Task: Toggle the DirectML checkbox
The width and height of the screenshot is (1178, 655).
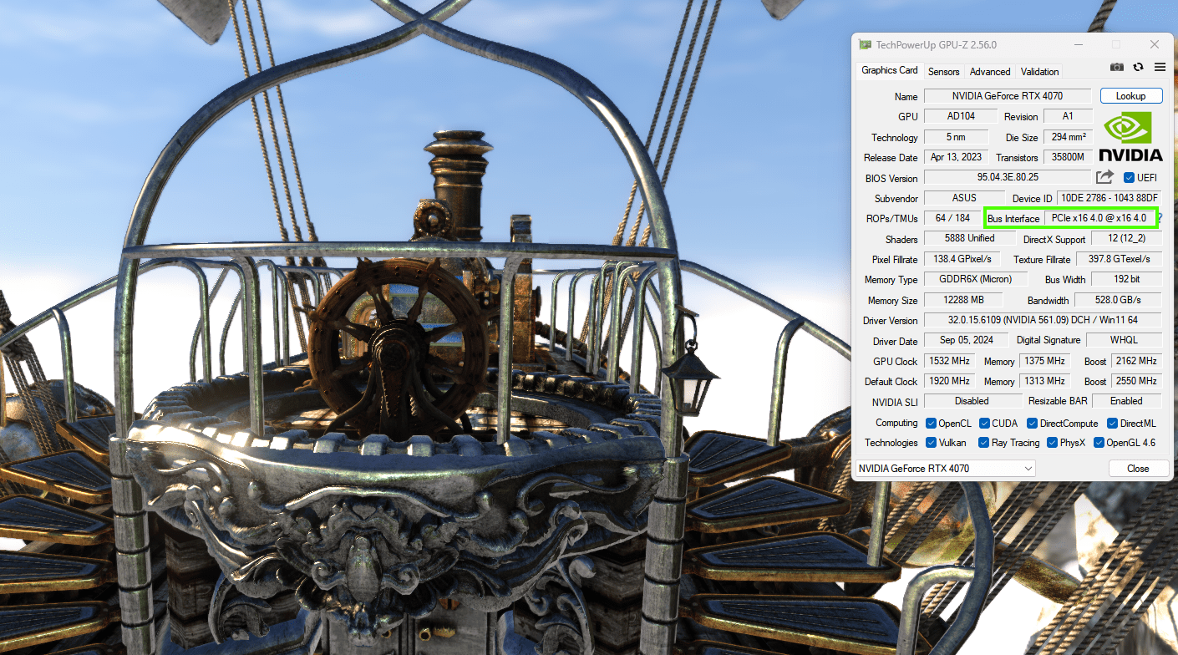Action: click(1112, 424)
